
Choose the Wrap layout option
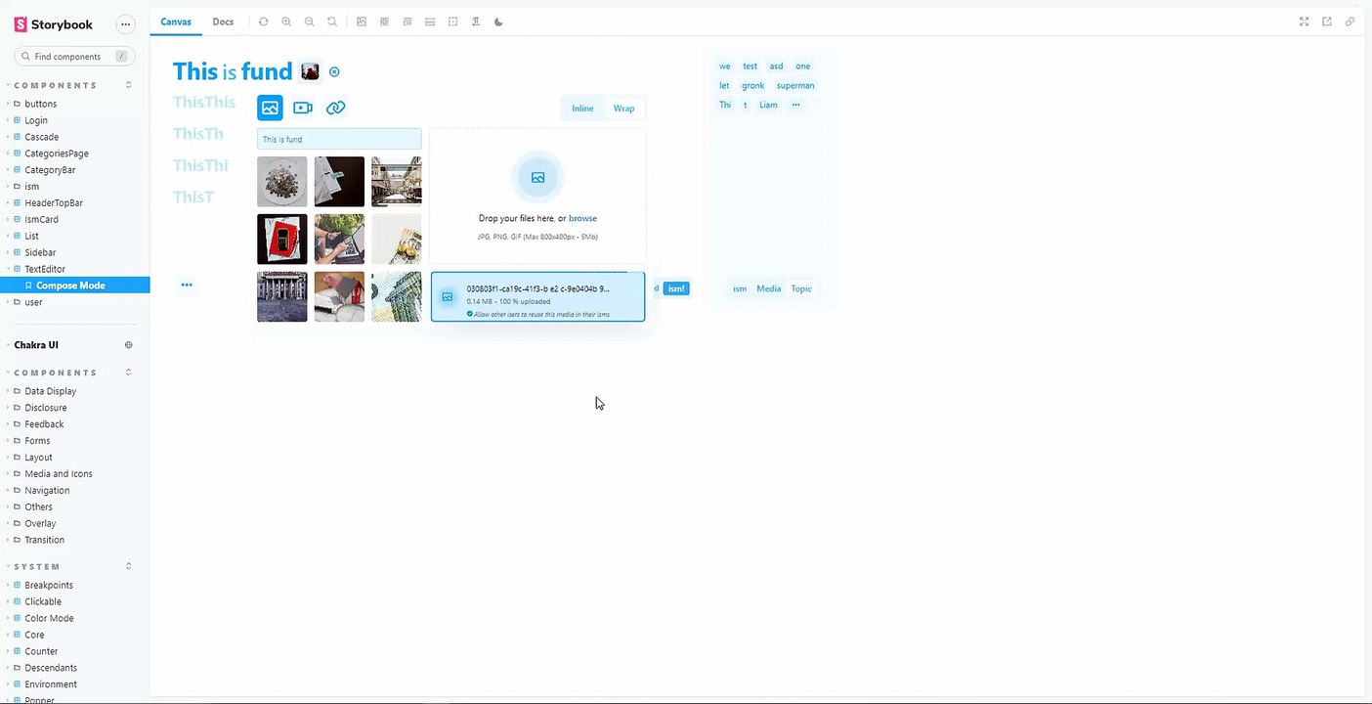[x=623, y=109]
